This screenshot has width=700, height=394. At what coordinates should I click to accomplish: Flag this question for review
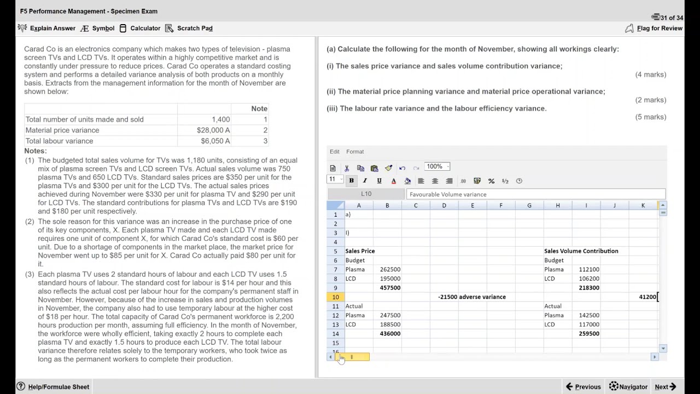[x=654, y=28]
